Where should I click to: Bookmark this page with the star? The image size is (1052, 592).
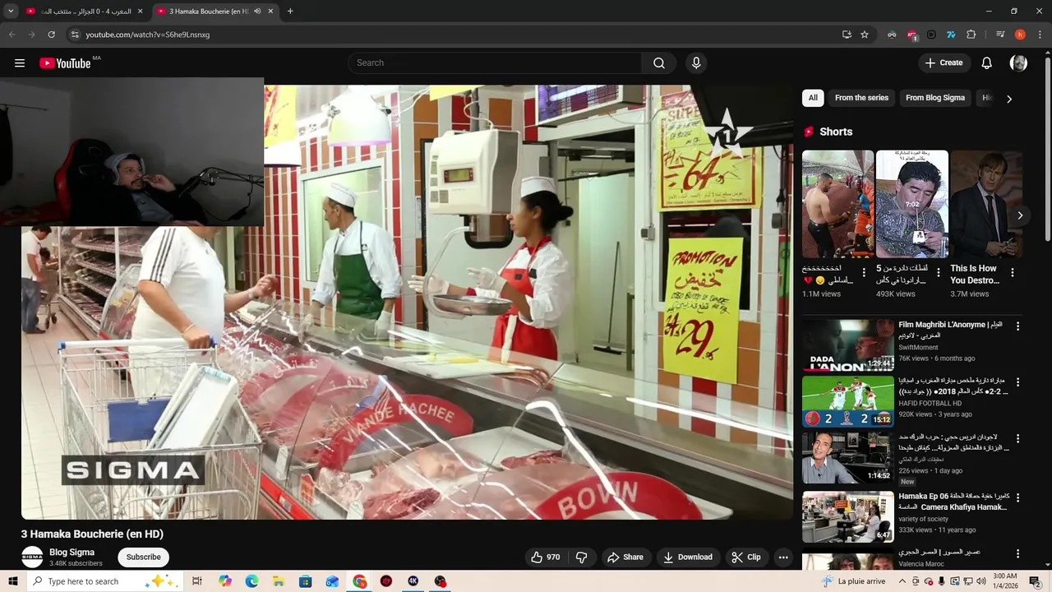[x=865, y=35]
